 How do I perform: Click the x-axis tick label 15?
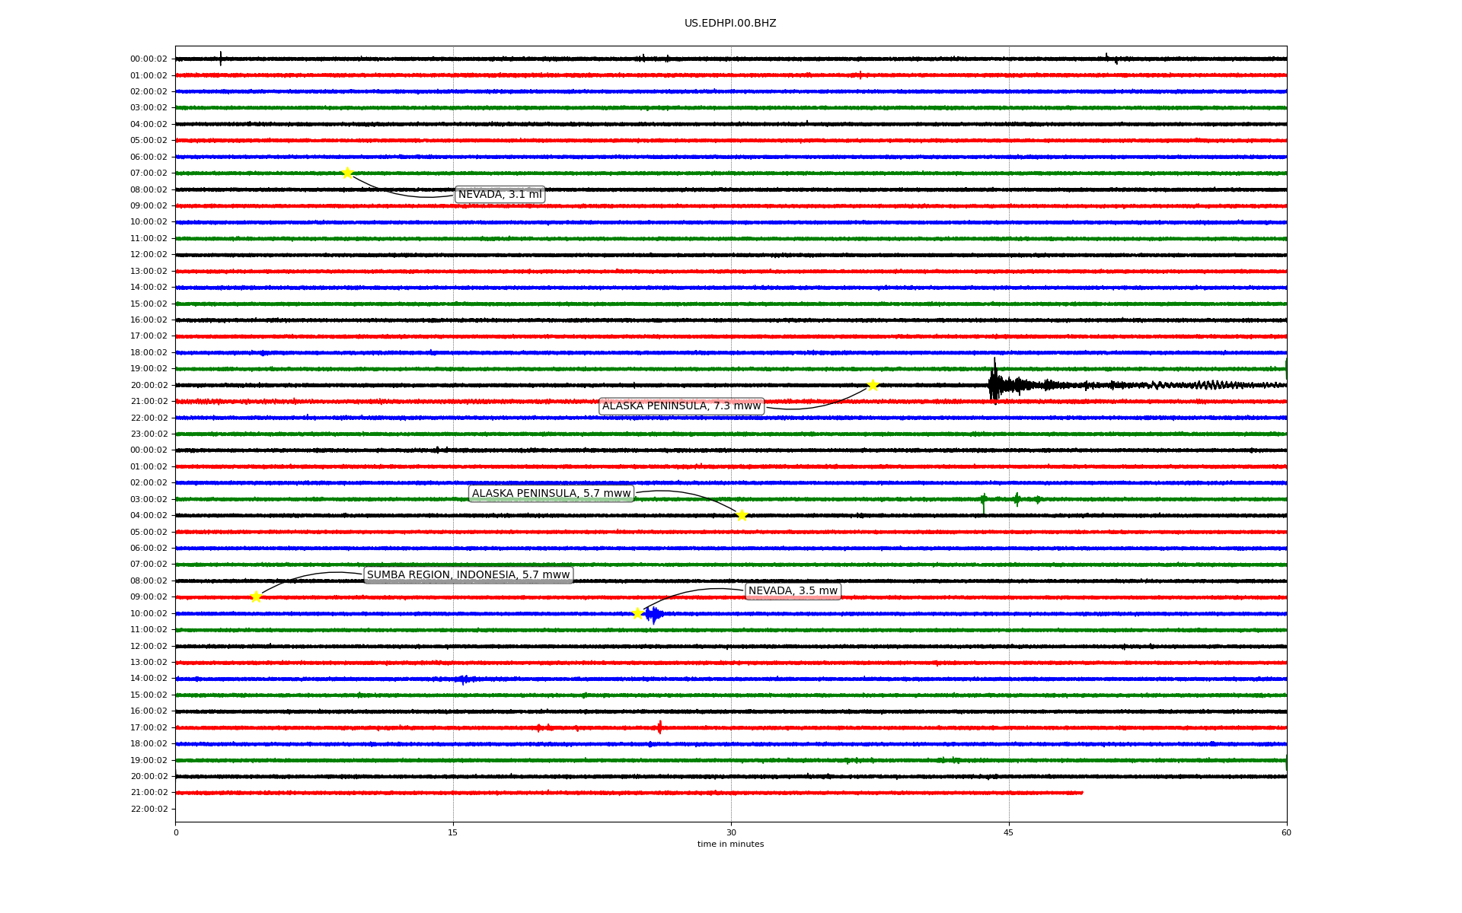click(x=453, y=832)
